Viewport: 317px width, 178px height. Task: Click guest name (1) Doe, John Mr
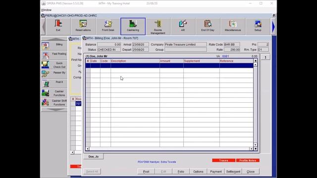(97, 56)
